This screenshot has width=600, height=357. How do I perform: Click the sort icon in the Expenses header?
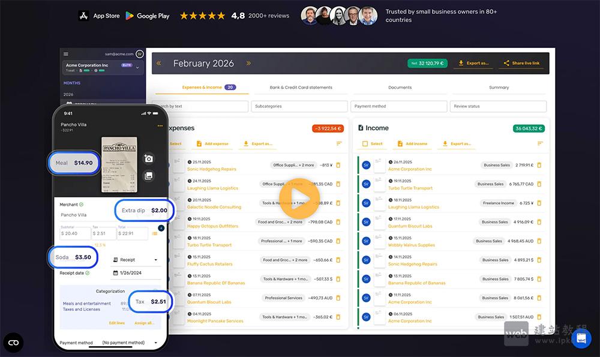[340, 143]
